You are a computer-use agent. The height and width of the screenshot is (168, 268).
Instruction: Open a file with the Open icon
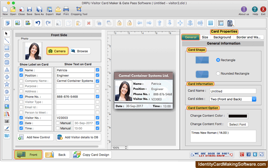(x=13, y=9)
